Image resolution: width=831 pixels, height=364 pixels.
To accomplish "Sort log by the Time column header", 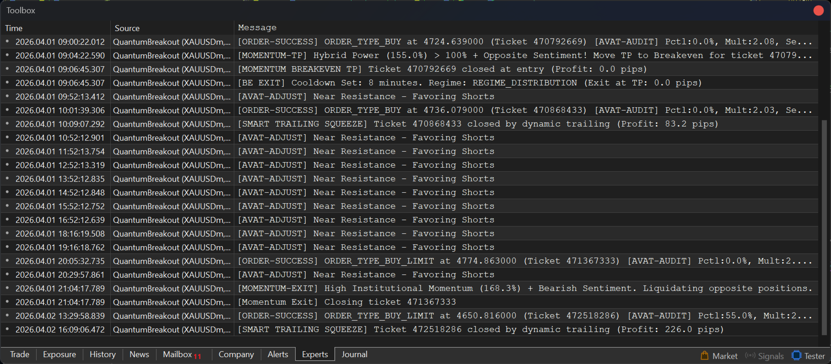I will [14, 28].
